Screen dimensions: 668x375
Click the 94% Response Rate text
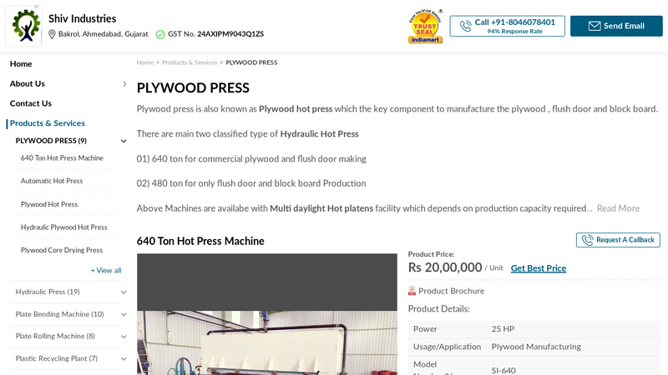tap(514, 32)
